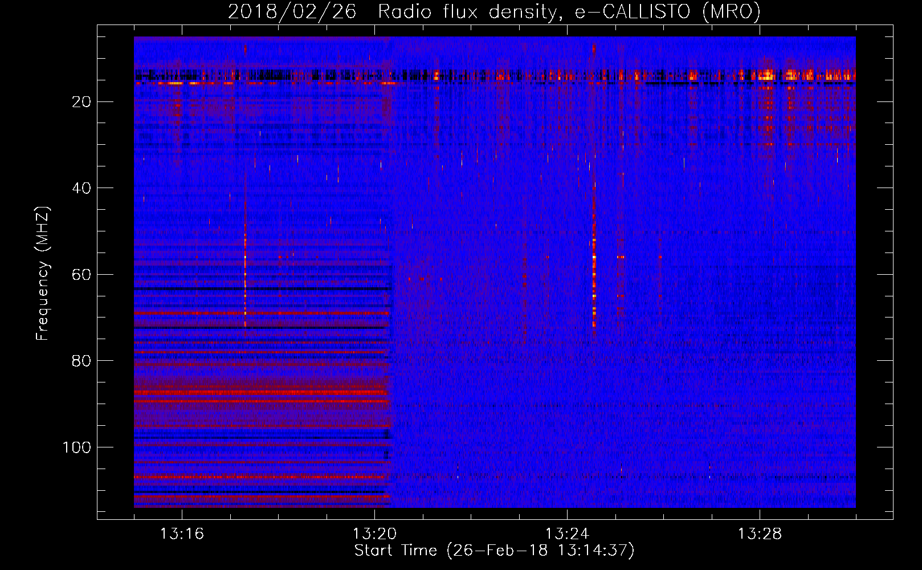Click the 13:16 time tick label
This screenshot has width=922, height=570.
(182, 534)
